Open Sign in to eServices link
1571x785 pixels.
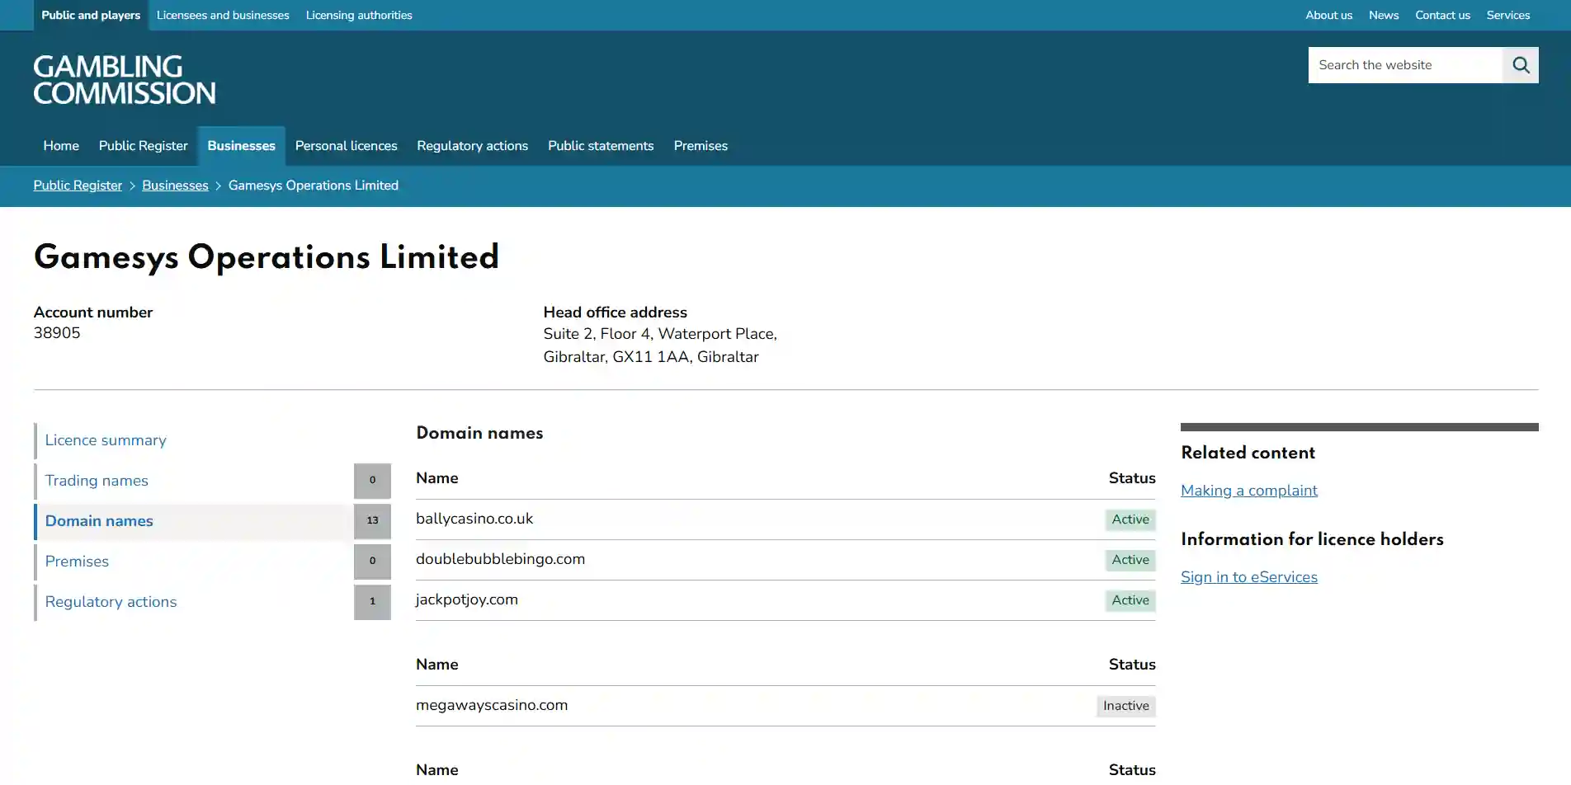click(x=1249, y=577)
